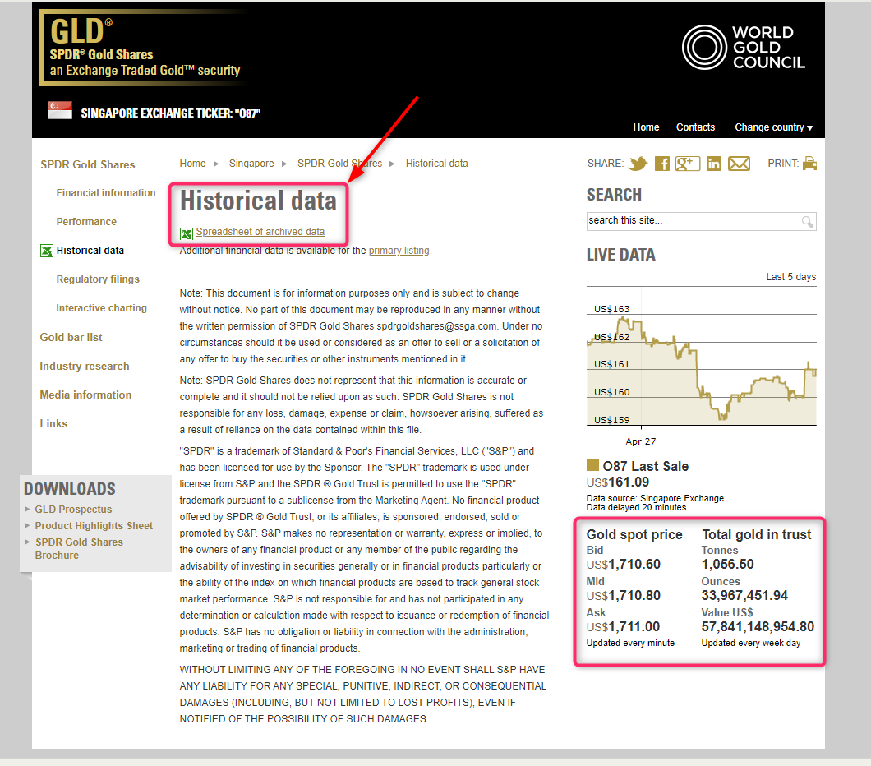871x766 pixels.
Task: Share the page on Facebook
Action: (x=662, y=164)
